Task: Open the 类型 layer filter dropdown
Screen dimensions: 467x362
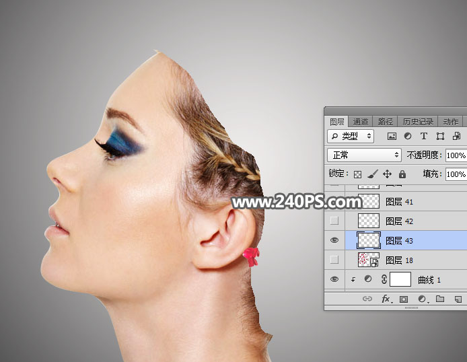Action: click(351, 137)
